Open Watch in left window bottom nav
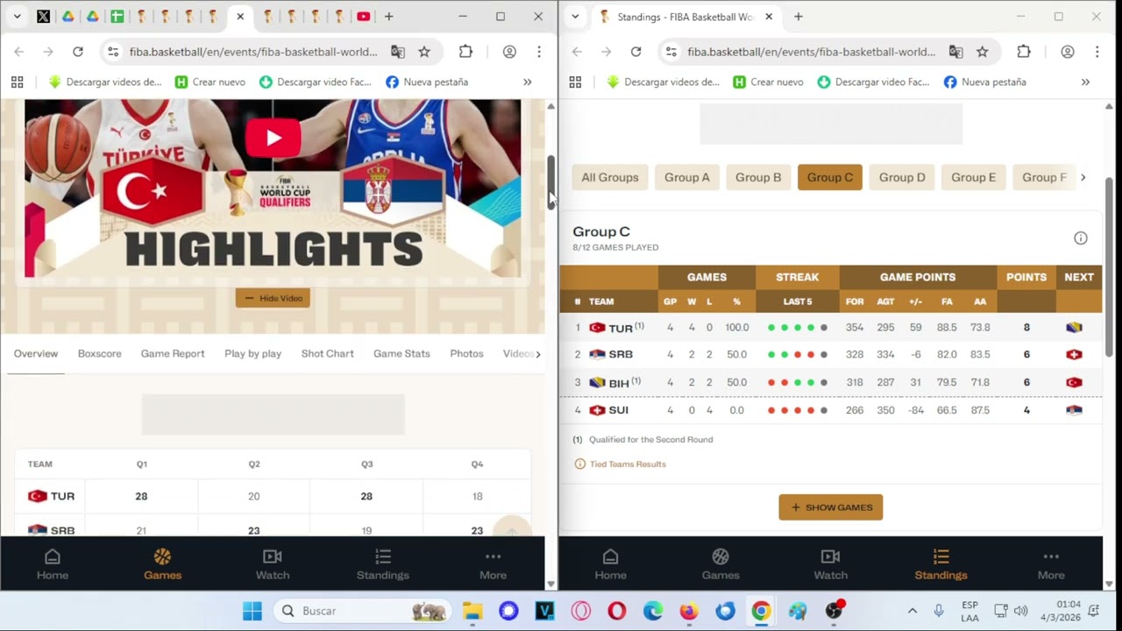The width and height of the screenshot is (1122, 631). pyautogui.click(x=273, y=564)
